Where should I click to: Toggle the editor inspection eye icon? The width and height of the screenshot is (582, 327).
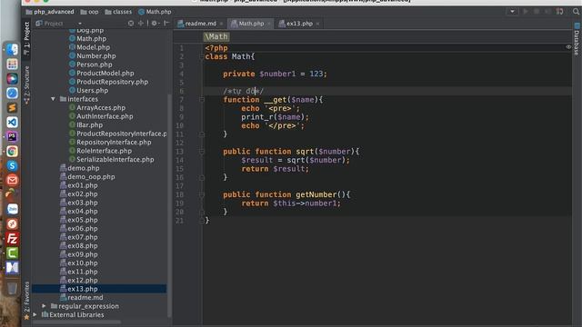[568, 47]
